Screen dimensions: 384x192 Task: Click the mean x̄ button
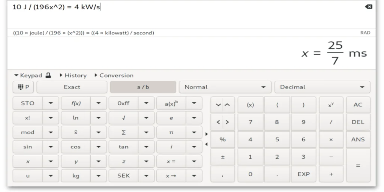(76, 132)
